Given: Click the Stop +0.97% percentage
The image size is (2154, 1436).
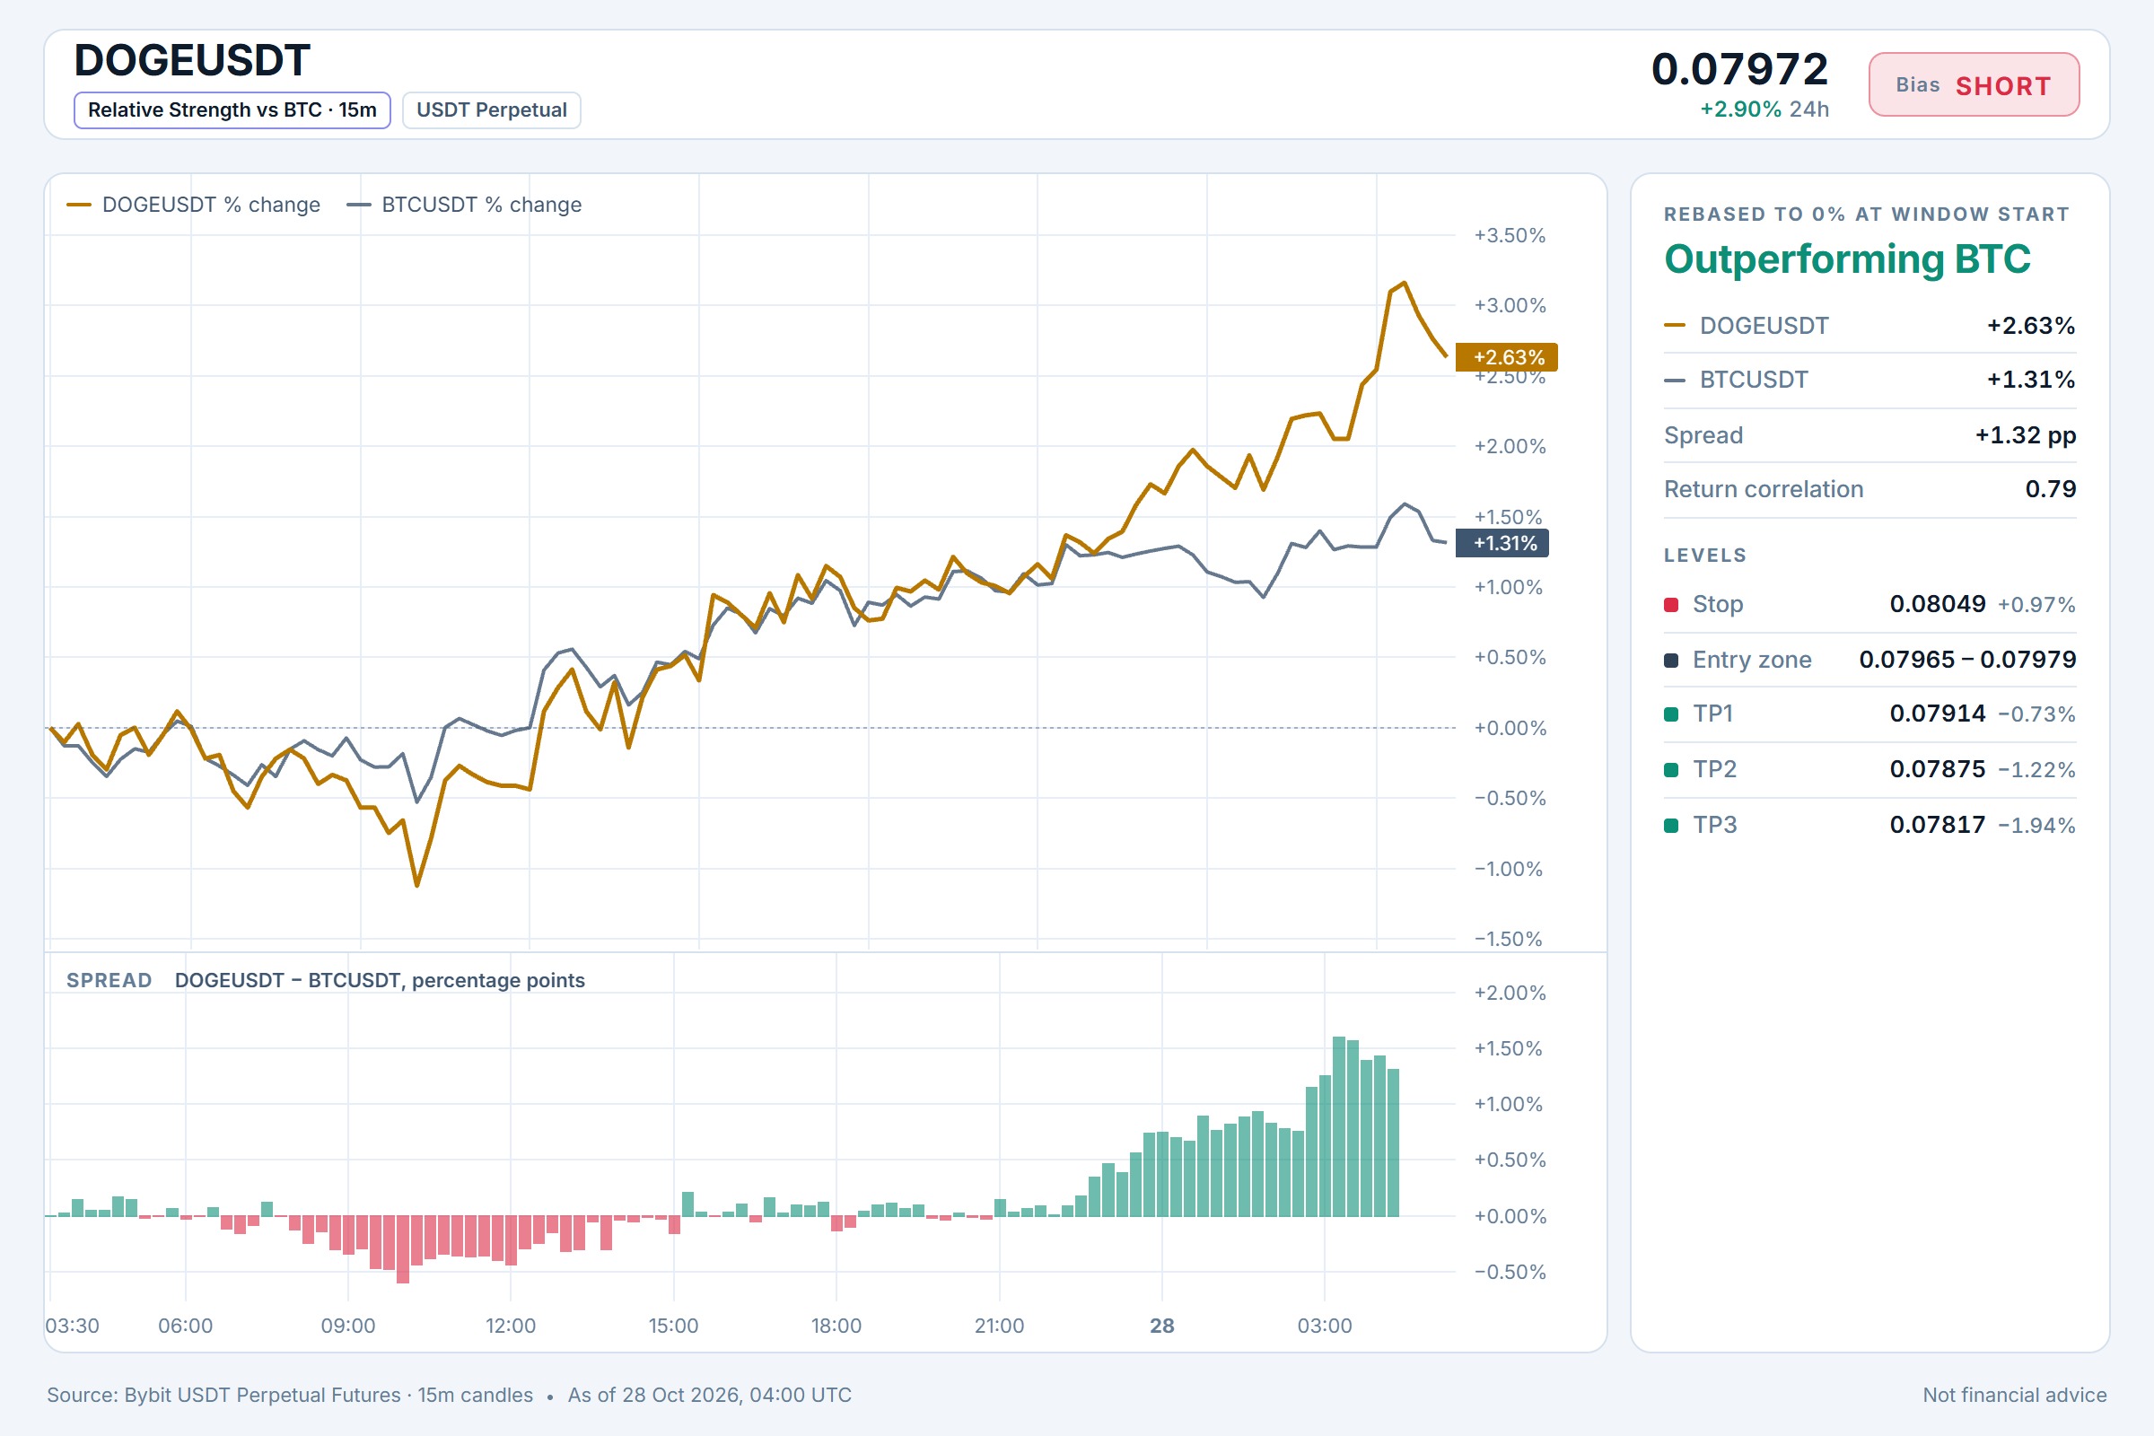Looking at the screenshot, I should [x=2036, y=605].
